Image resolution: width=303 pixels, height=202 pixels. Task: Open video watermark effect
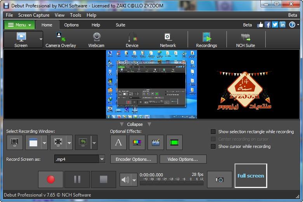155,143
